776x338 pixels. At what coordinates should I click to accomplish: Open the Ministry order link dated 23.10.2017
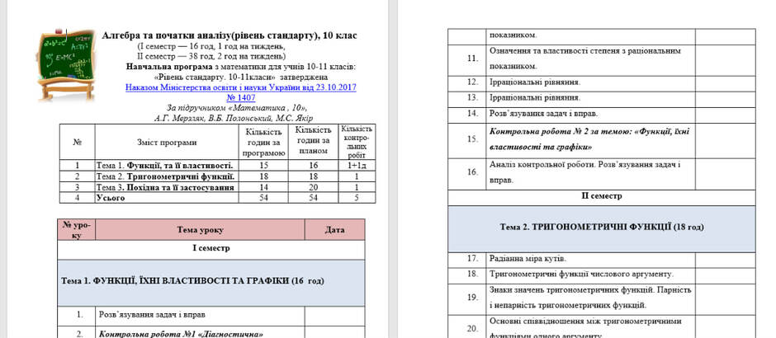click(x=240, y=87)
